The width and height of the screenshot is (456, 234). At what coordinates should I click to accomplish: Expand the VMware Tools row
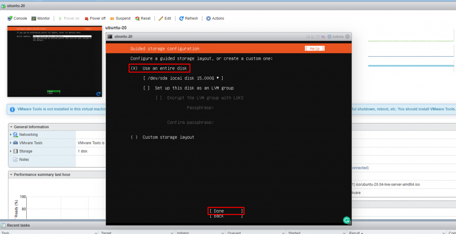click(x=11, y=143)
